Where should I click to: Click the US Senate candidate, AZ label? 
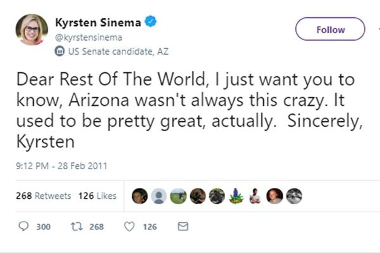click(118, 51)
